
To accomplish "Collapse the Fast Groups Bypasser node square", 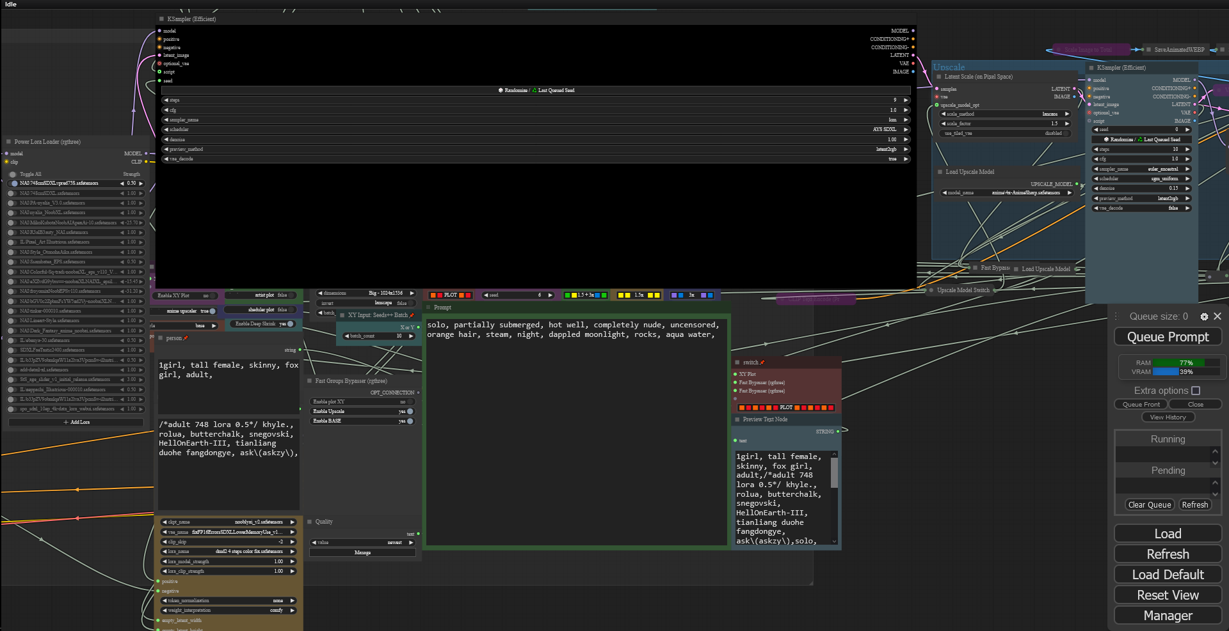I will 310,381.
